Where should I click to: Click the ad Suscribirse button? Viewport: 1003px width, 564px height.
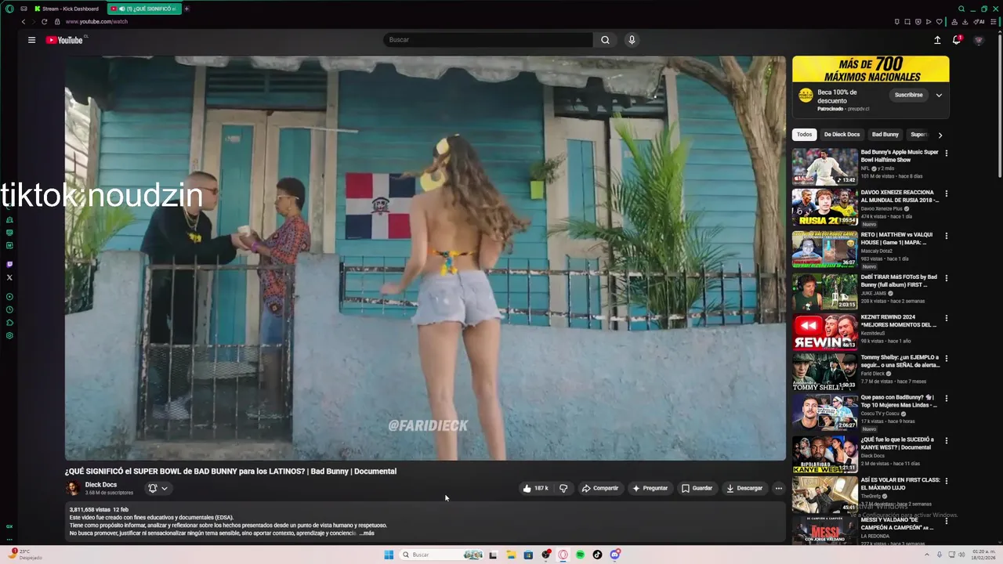pos(908,95)
